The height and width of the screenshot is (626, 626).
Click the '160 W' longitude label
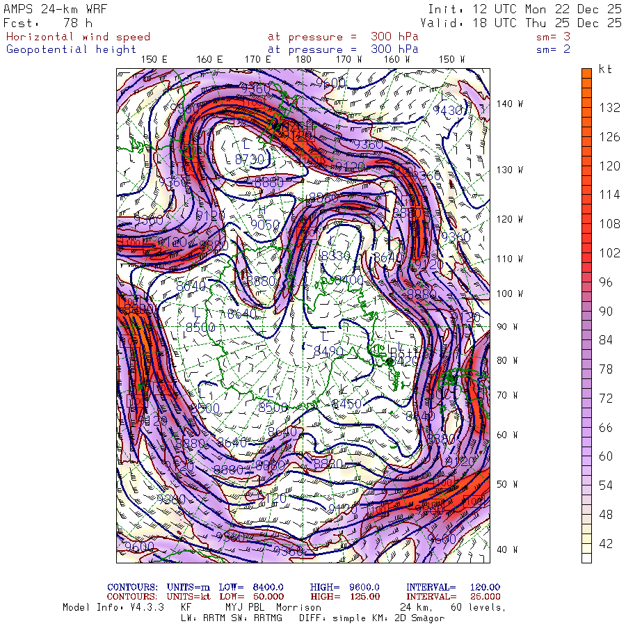[x=397, y=60]
